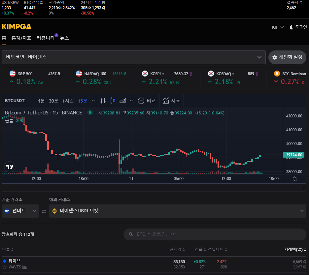Open the 업비트 base exchange dropdown
The image size is (309, 275).
tap(20, 211)
